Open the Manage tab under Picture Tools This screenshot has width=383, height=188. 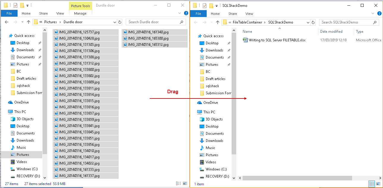(x=80, y=13)
